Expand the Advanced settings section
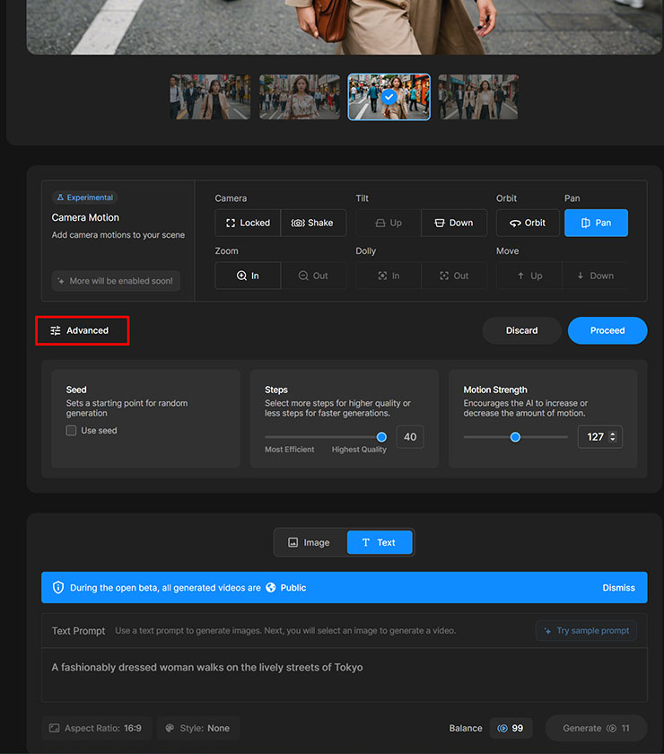The image size is (664, 754). pyautogui.click(x=82, y=330)
